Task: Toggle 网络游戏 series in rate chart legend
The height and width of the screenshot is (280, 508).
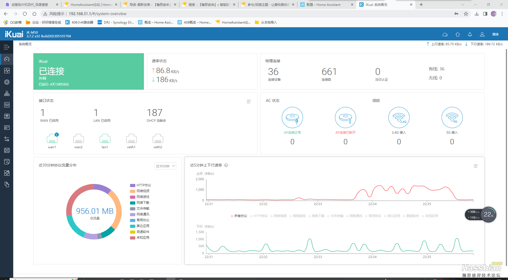Action: coord(297,216)
